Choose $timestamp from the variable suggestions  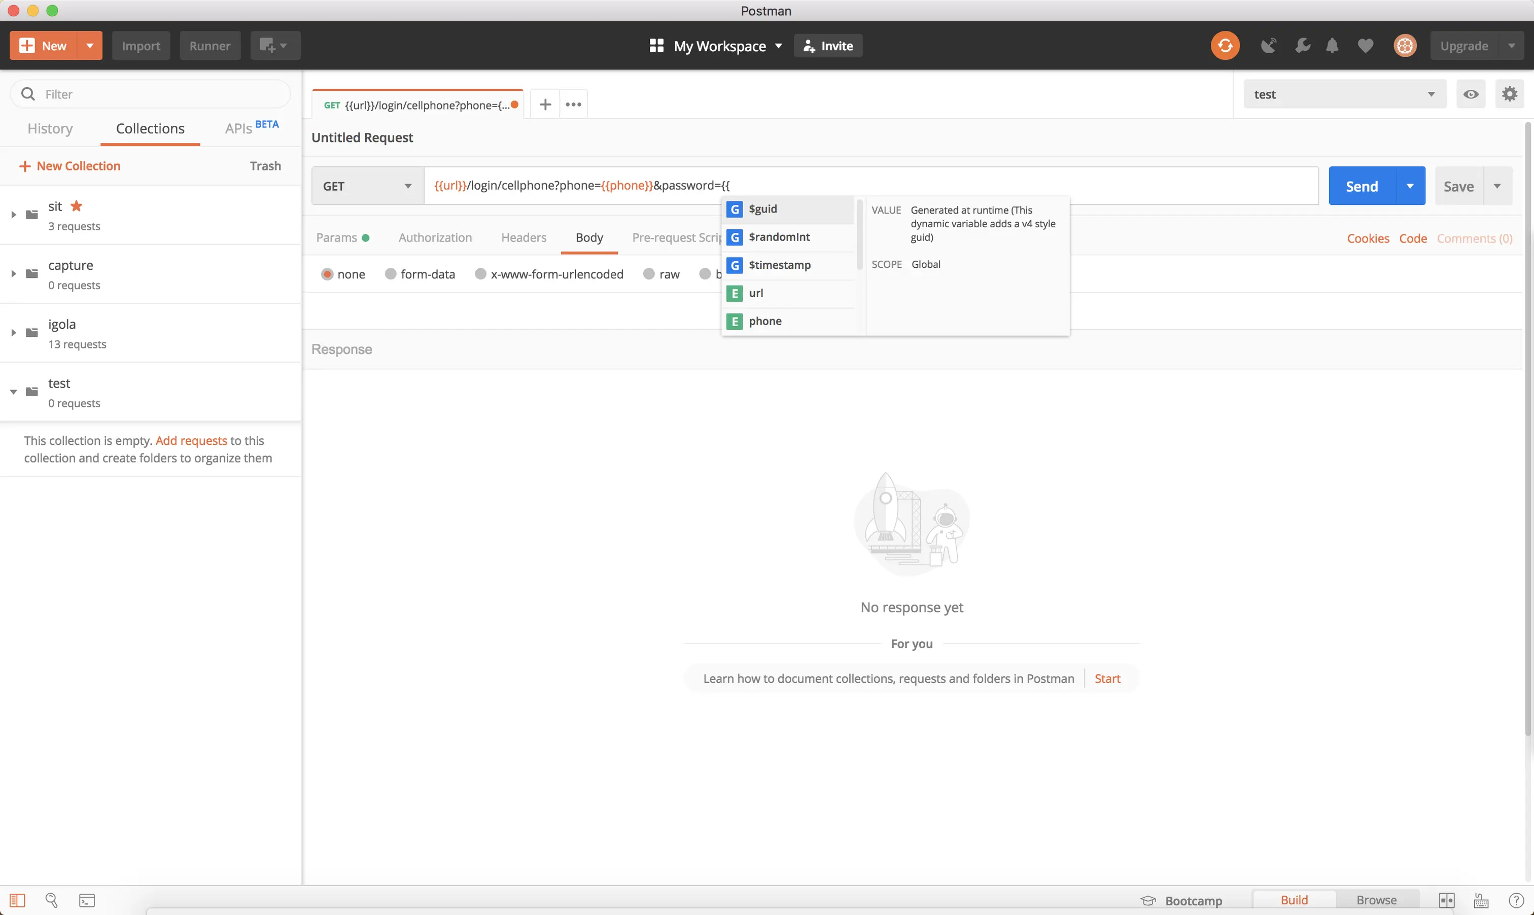click(x=779, y=265)
